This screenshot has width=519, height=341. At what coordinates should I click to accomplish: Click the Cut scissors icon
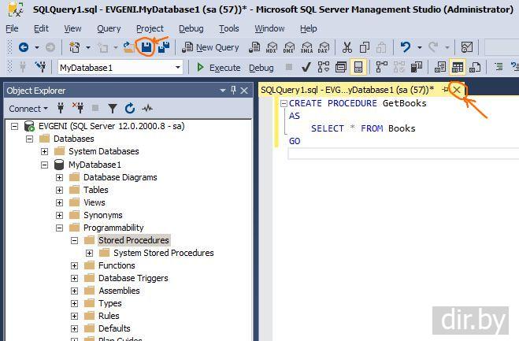[x=347, y=48]
